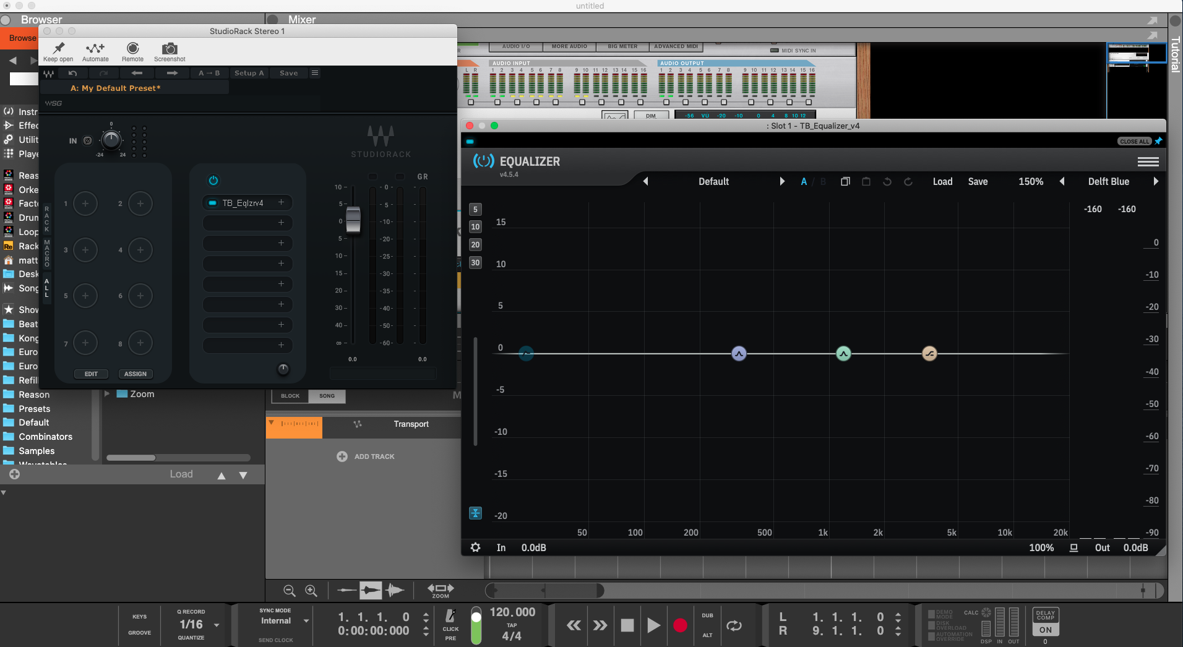This screenshot has width=1183, height=647.
Task: Switch Equalizer to state A
Action: (804, 181)
